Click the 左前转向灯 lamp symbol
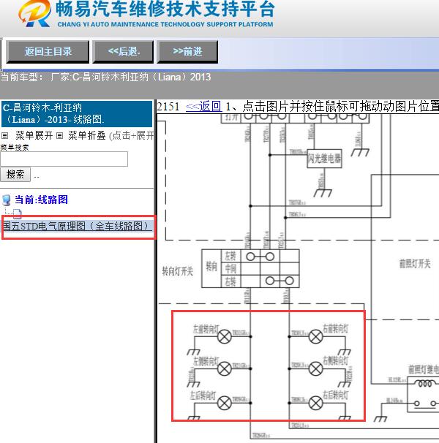 [x=225, y=336]
